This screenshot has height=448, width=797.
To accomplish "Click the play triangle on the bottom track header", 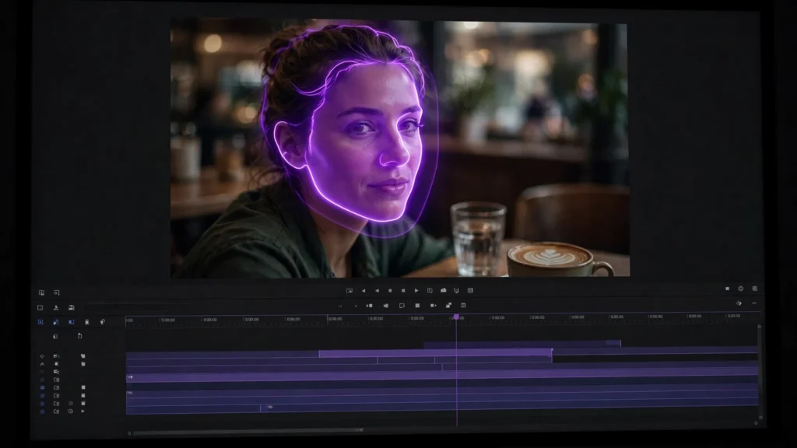I will coord(83,411).
